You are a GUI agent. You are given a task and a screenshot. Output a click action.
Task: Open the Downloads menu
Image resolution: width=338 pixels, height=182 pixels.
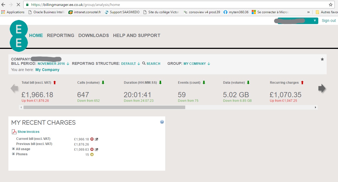(x=94, y=35)
